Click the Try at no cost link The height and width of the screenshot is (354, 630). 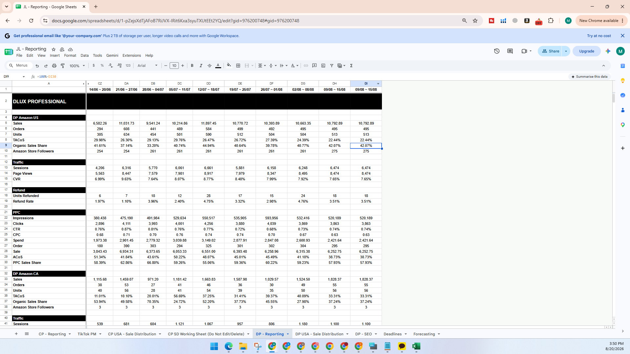[599, 36]
